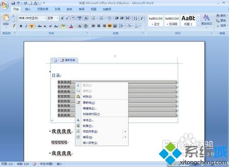
Task: Switch to the 开始 (Home) tab
Action: click(x=16, y=9)
